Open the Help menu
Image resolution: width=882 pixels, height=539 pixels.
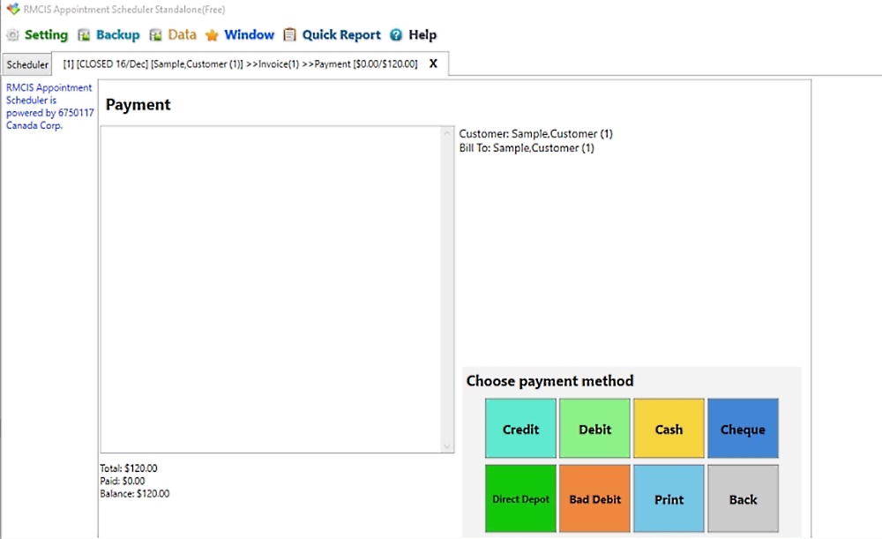point(422,35)
